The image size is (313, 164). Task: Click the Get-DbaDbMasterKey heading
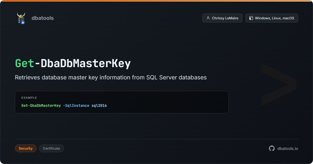pos(82,63)
